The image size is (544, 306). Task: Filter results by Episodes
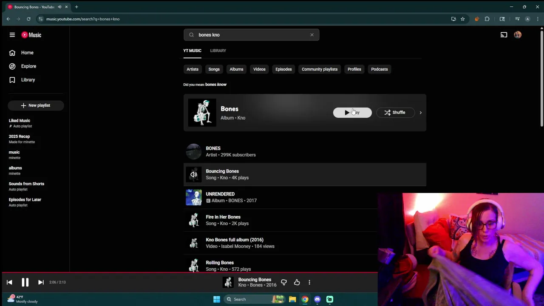[283, 69]
